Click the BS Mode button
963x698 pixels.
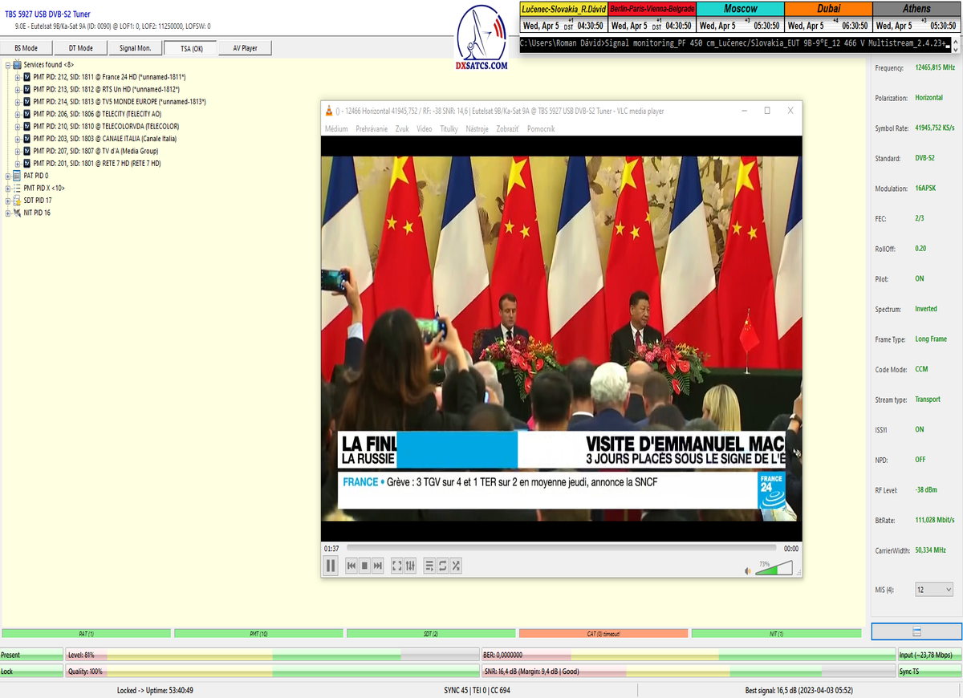pyautogui.click(x=26, y=48)
